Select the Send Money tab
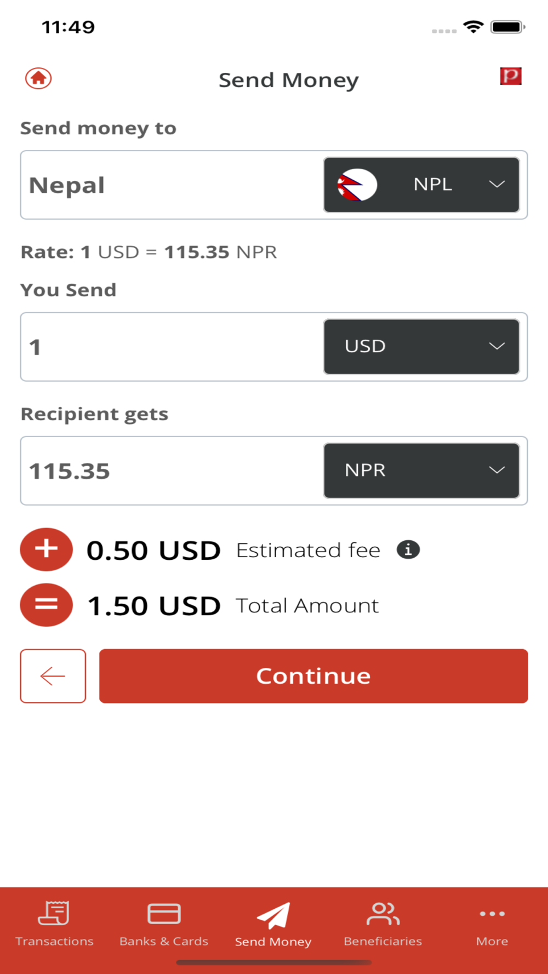Viewport: 548px width, 974px height. (273, 924)
